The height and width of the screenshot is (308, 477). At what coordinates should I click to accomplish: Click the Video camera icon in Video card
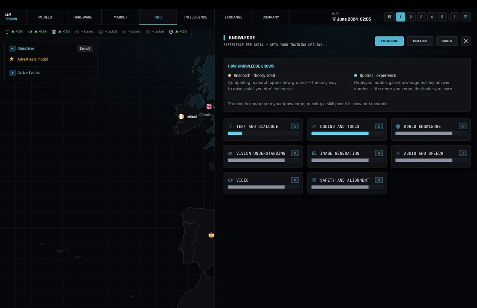230,180
